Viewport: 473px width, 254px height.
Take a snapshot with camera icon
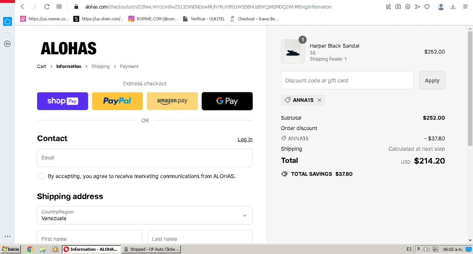[398, 7]
